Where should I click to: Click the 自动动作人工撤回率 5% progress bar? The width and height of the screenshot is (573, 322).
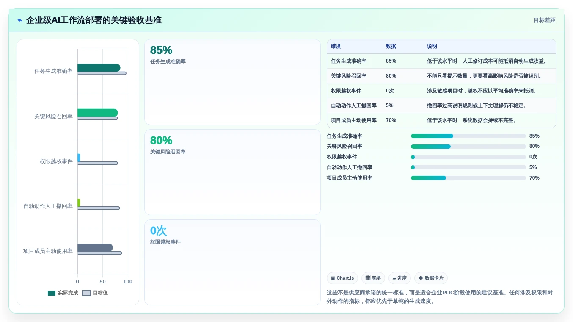tap(468, 167)
